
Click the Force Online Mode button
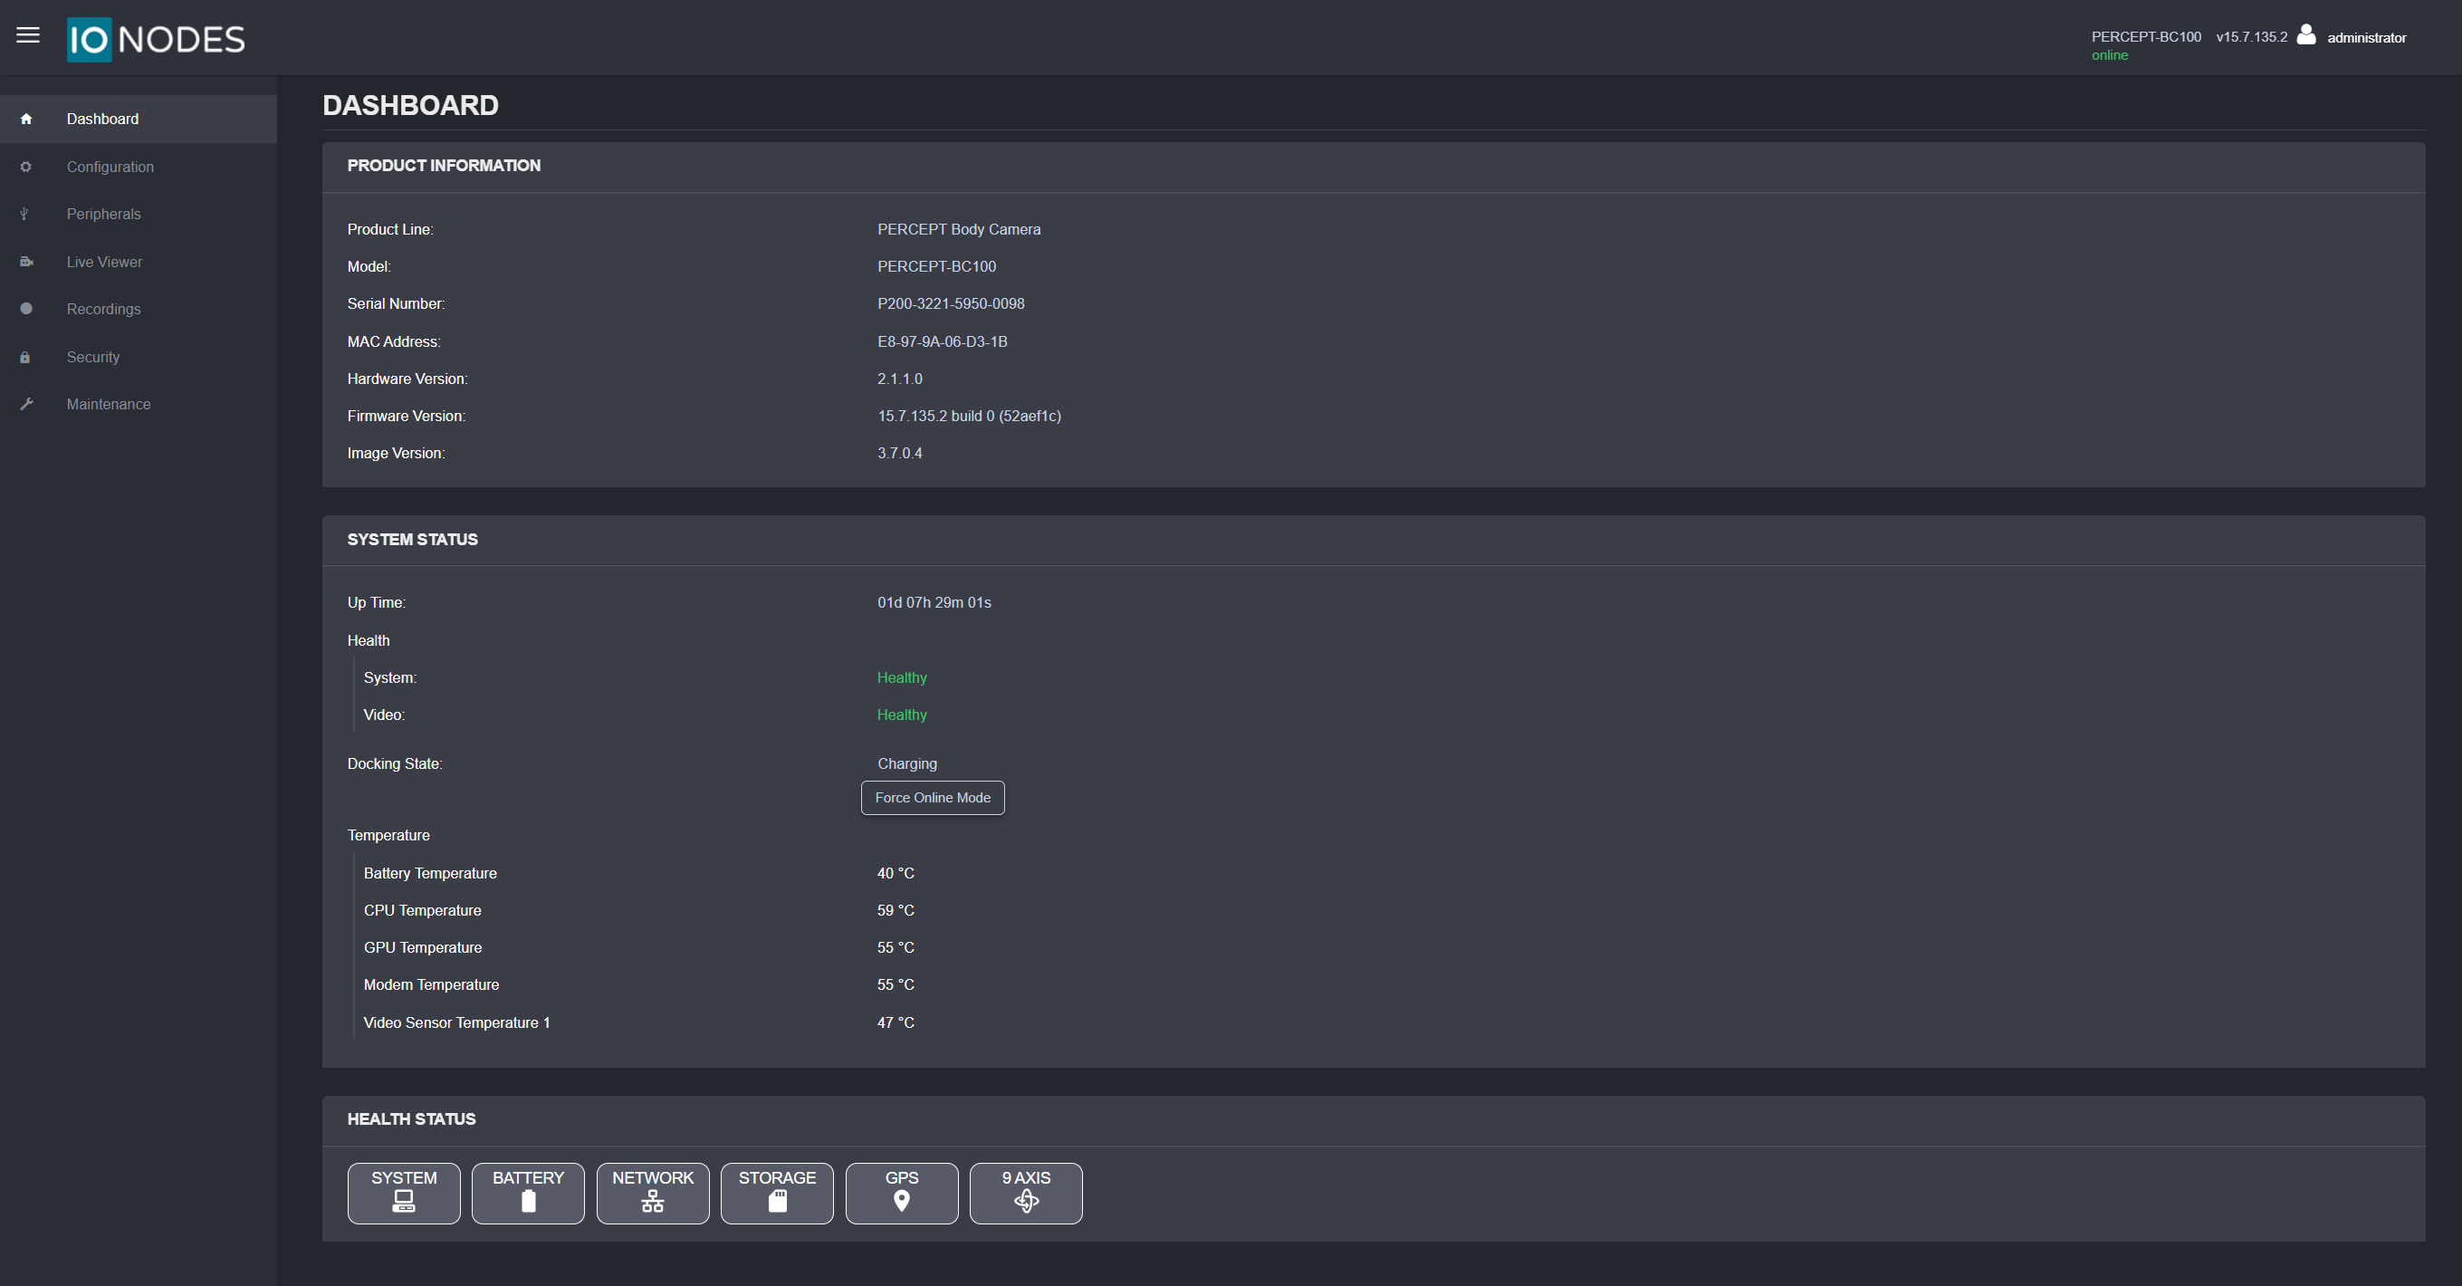point(932,798)
